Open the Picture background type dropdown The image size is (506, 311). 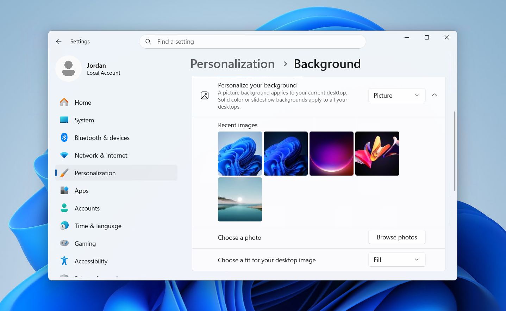tap(397, 96)
